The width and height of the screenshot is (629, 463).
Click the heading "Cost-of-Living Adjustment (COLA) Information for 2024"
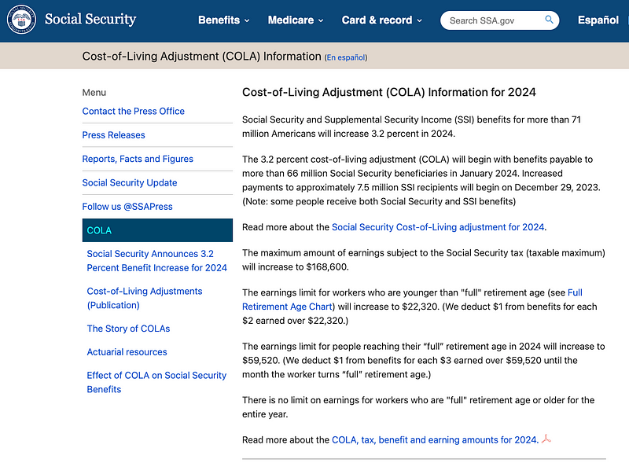coord(388,92)
